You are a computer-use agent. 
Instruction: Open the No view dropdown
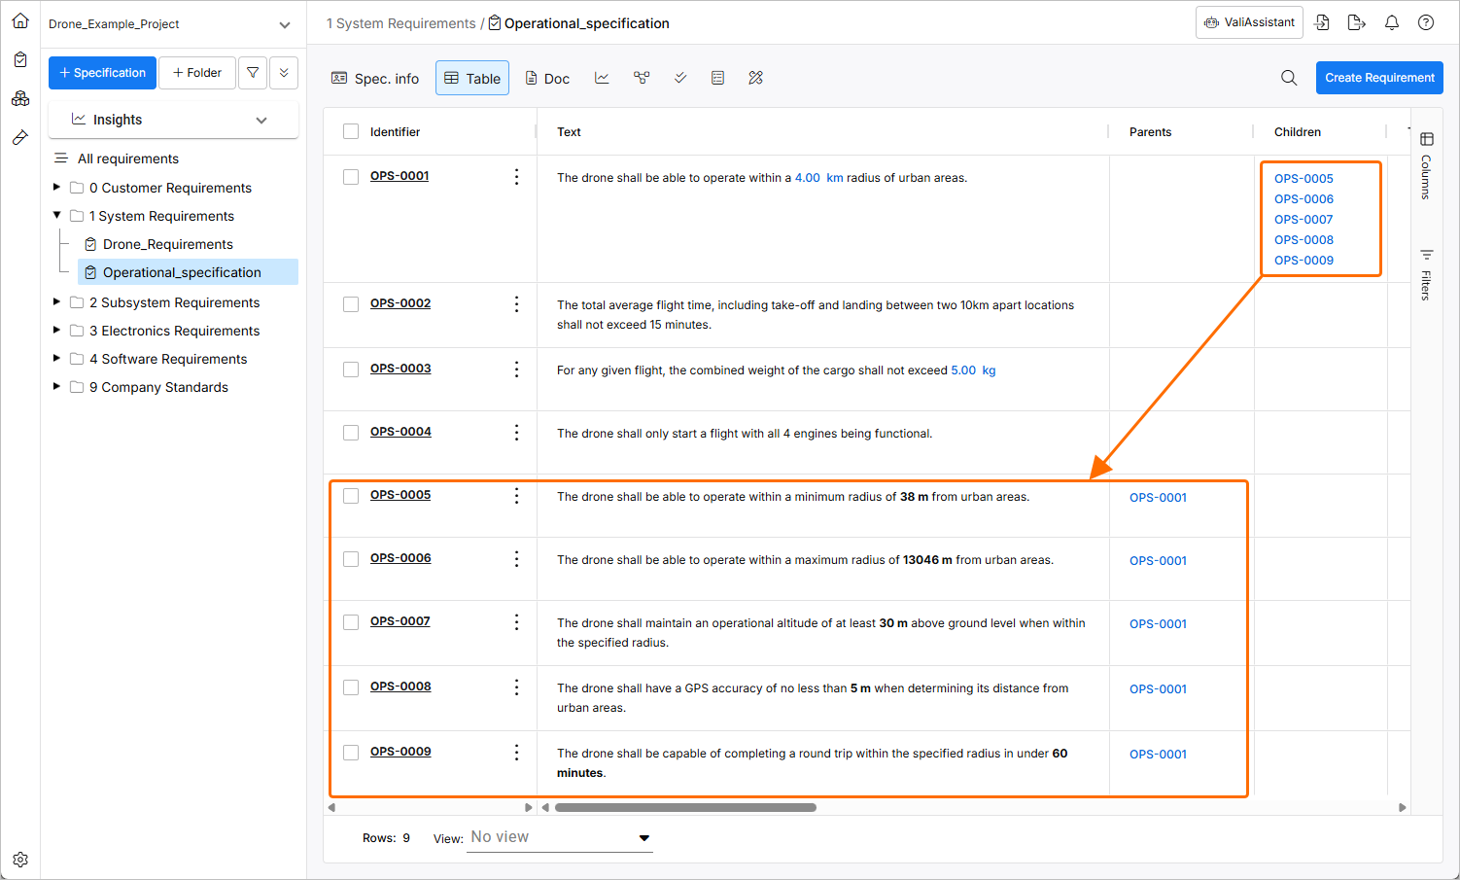[x=560, y=837]
